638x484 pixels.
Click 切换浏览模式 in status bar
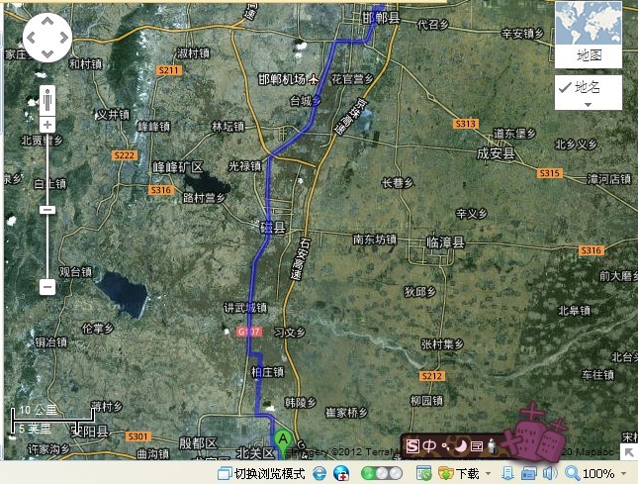coord(261,473)
